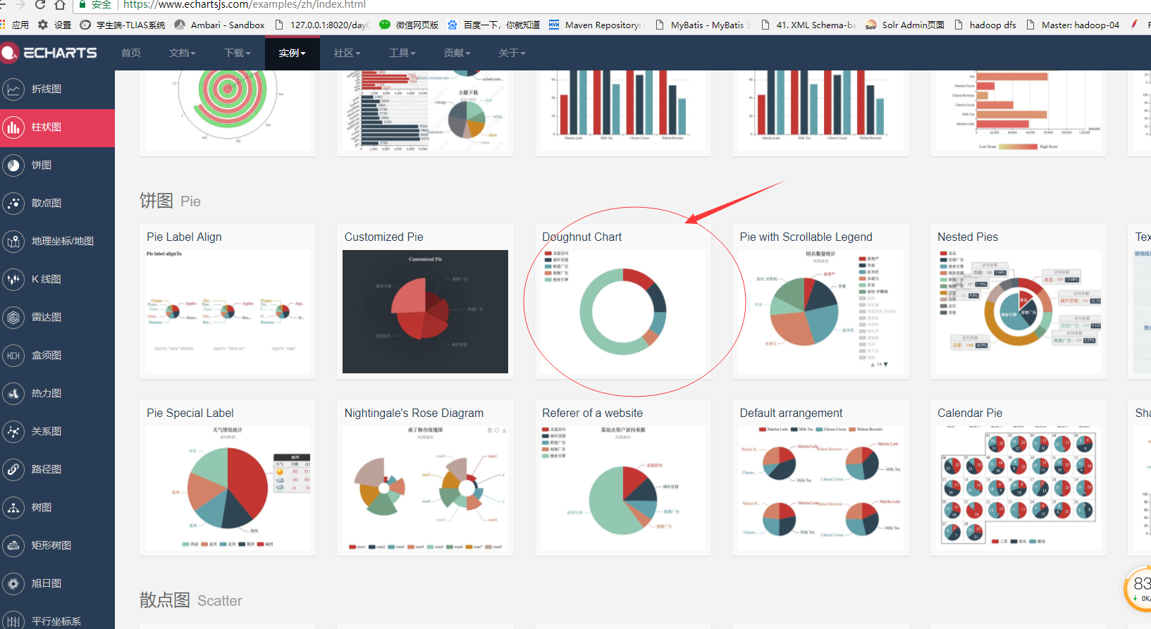Open the 社区 dropdown menu

347,53
